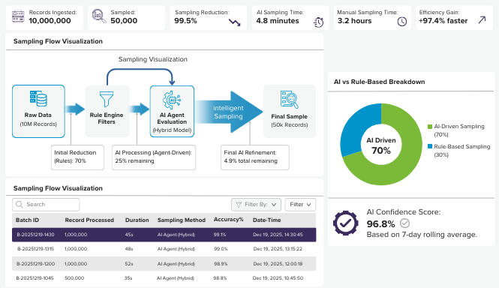Viewport: 499px width, 288px height.
Task: Click the AI Sampling Time stopwatch icon
Action: click(319, 22)
